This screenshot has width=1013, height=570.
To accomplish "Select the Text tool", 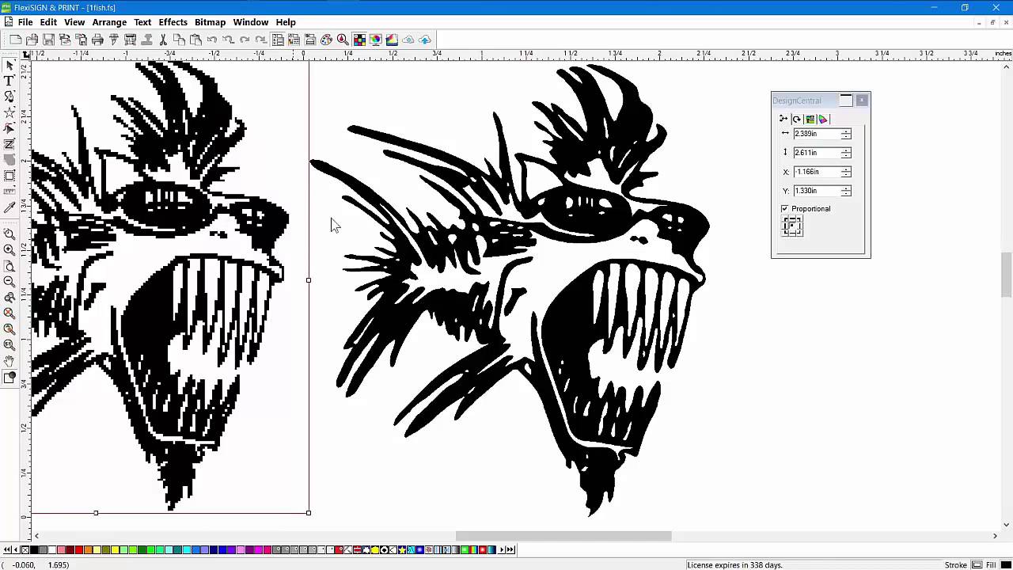I will [x=9, y=78].
